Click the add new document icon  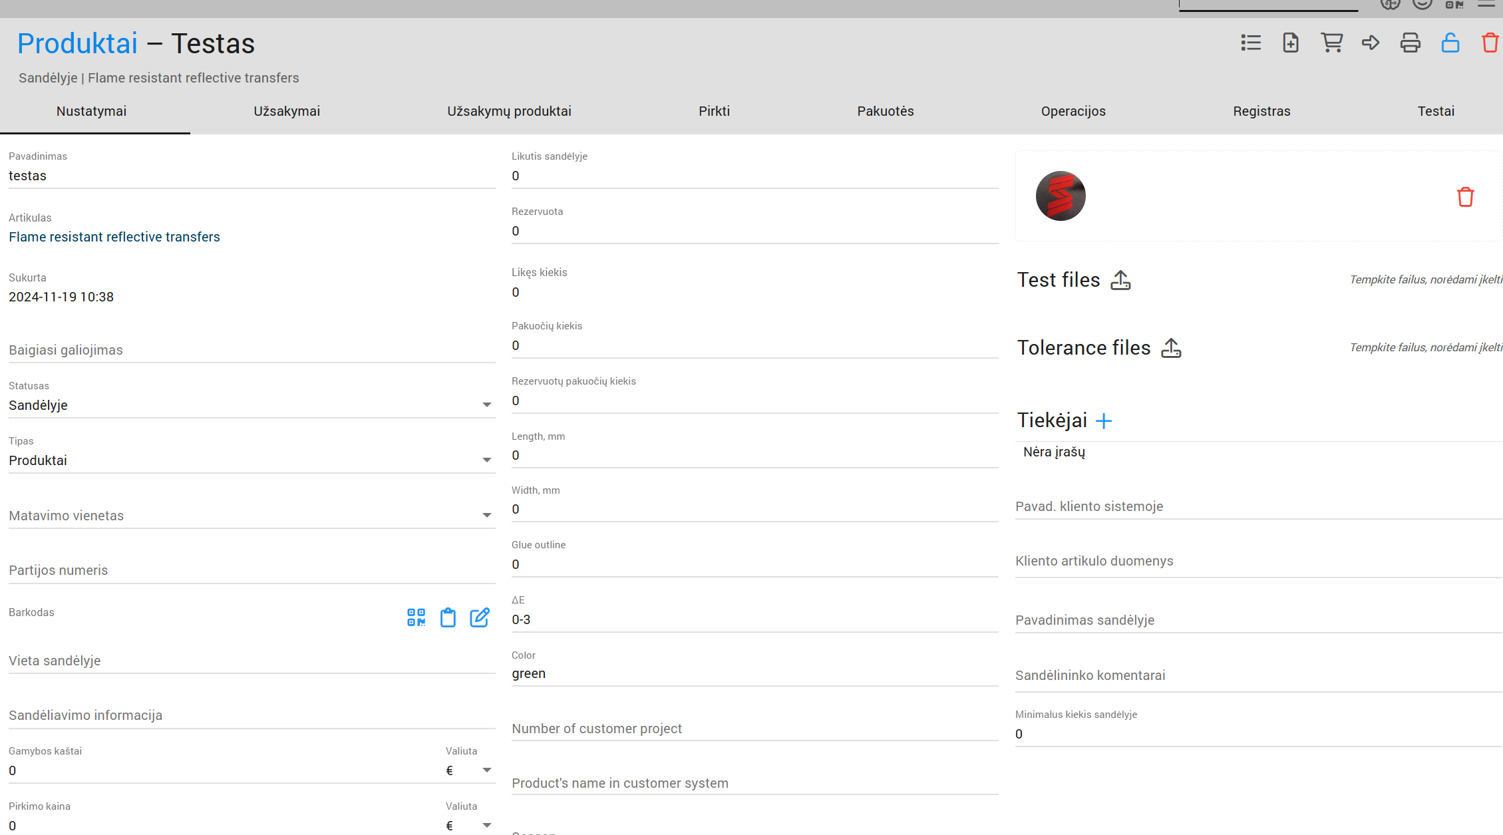click(1291, 43)
